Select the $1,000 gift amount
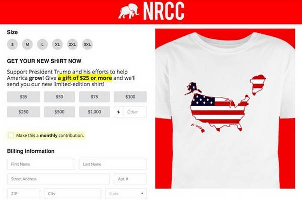Screen dimensions: 302x201 94,112
